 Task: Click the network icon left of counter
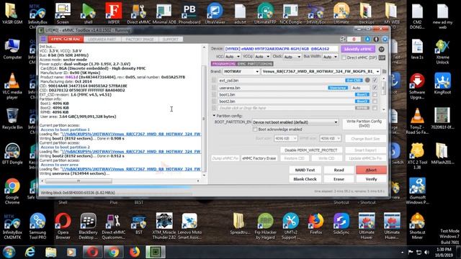pyautogui.click(x=343, y=39)
